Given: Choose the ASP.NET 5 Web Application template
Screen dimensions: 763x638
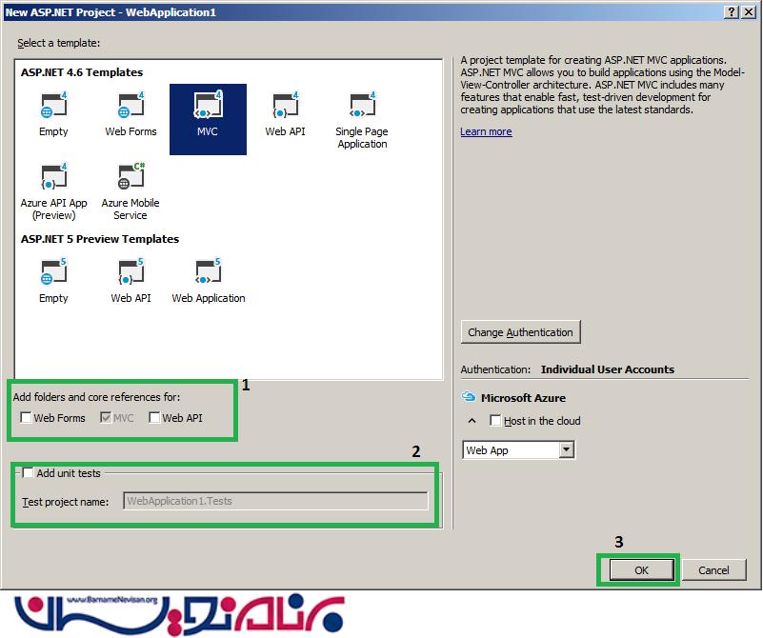Looking at the screenshot, I should click(209, 281).
